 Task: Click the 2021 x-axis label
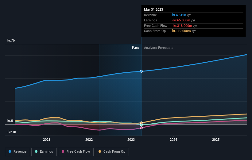(x=47, y=140)
